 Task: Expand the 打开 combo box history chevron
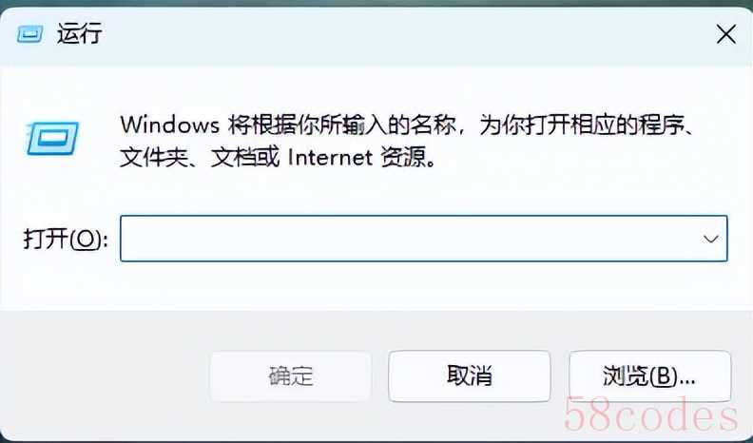tap(711, 239)
